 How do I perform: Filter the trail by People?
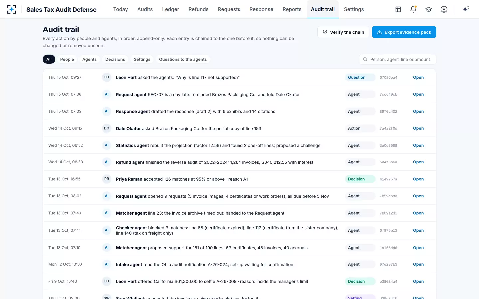[x=67, y=59]
